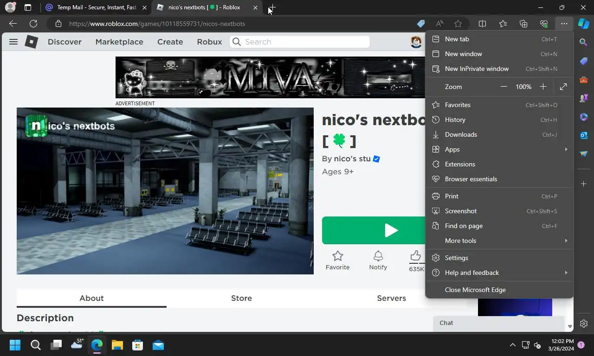Screen dimensions: 594x356
Task: Select New tab in Edge menu
Action: [x=499, y=39]
